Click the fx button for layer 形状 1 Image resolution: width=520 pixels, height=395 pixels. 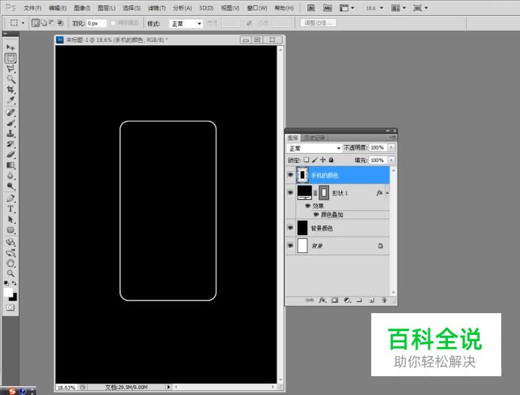click(379, 193)
